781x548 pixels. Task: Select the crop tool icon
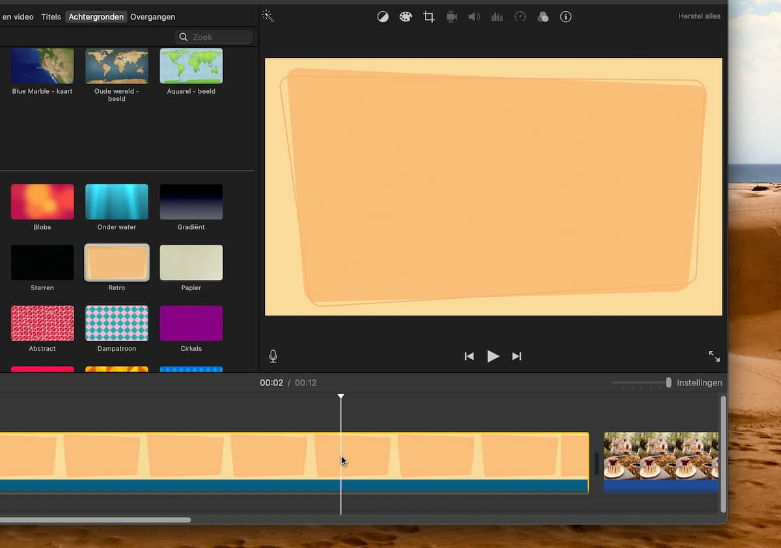pos(429,17)
